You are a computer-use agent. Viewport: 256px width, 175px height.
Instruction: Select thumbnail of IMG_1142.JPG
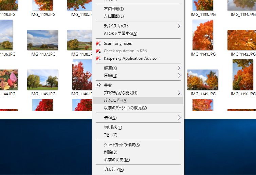pos(242,40)
